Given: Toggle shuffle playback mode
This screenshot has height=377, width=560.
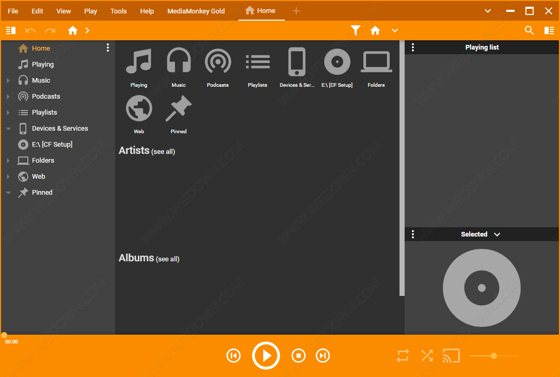Looking at the screenshot, I should pos(427,355).
